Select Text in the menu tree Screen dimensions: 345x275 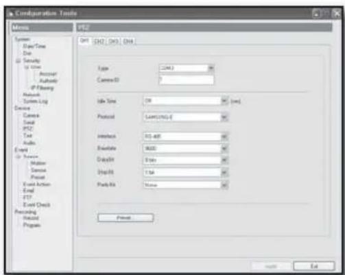point(27,136)
